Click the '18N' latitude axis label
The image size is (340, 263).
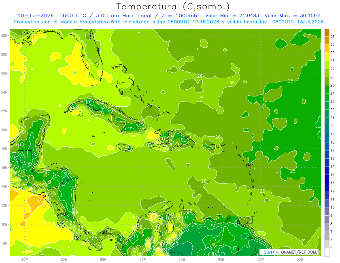click(5, 149)
